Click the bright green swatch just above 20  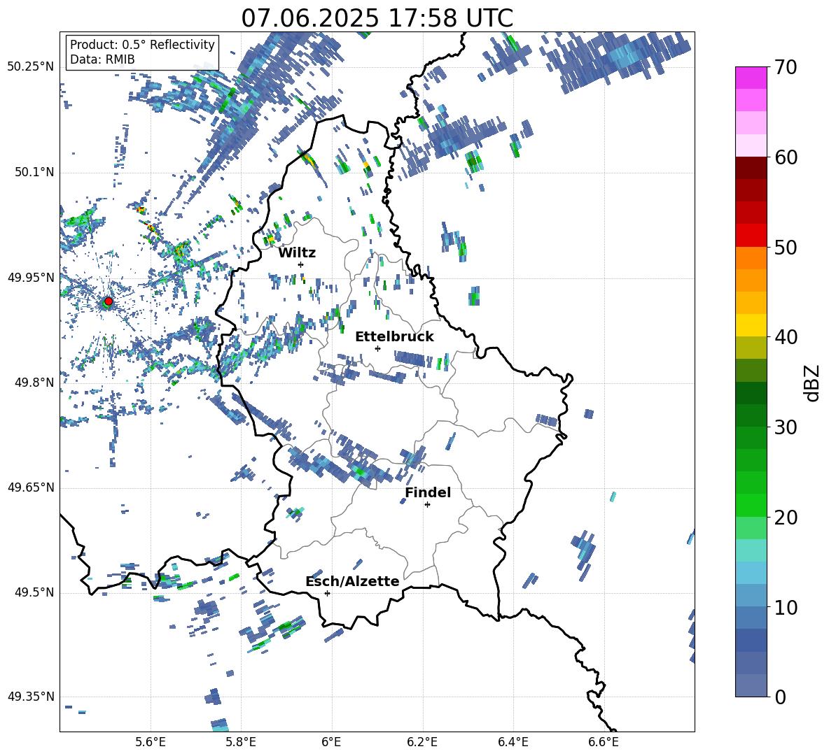pyautogui.click(x=751, y=505)
